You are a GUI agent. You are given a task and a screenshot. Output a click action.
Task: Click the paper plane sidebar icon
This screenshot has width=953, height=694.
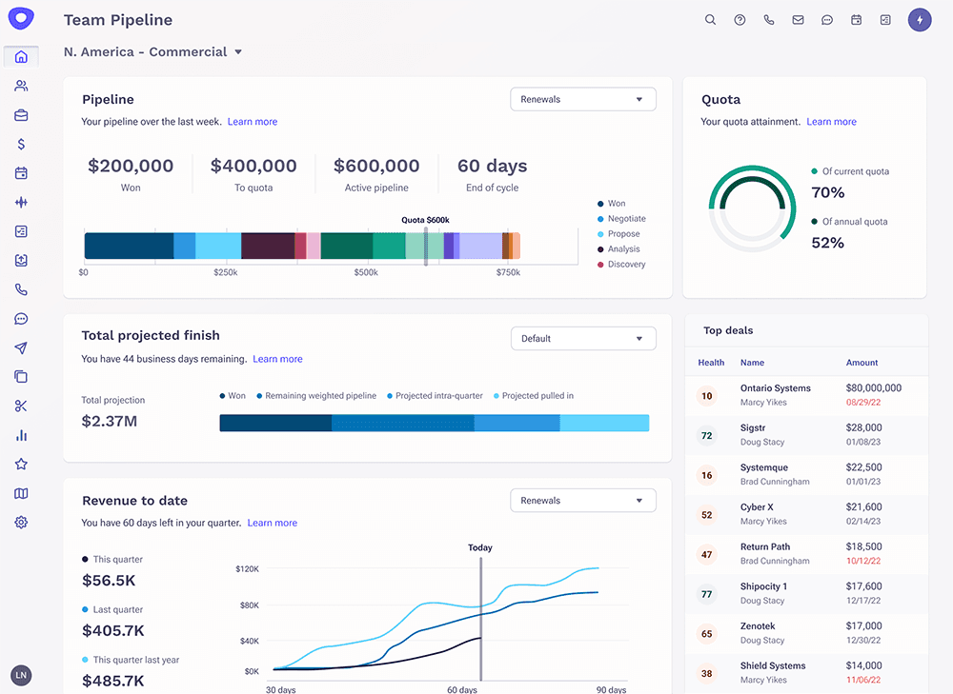pyautogui.click(x=21, y=348)
